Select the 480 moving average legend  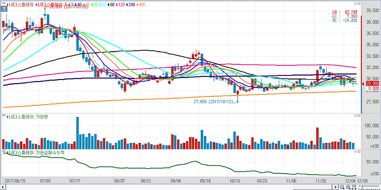(x=141, y=5)
